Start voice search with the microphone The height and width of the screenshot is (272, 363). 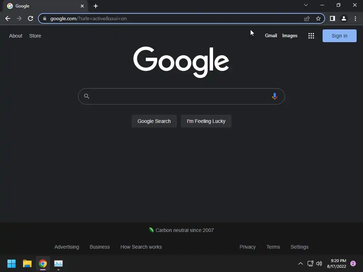(x=275, y=96)
